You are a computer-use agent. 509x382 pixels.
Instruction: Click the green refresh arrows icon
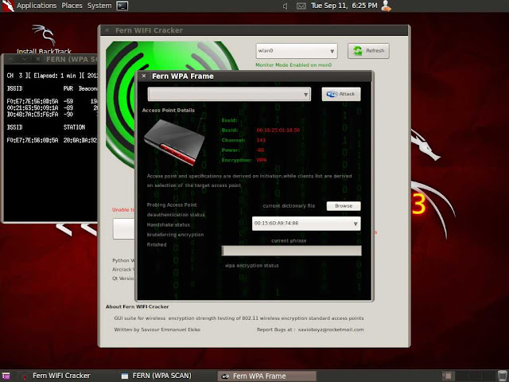coord(357,51)
